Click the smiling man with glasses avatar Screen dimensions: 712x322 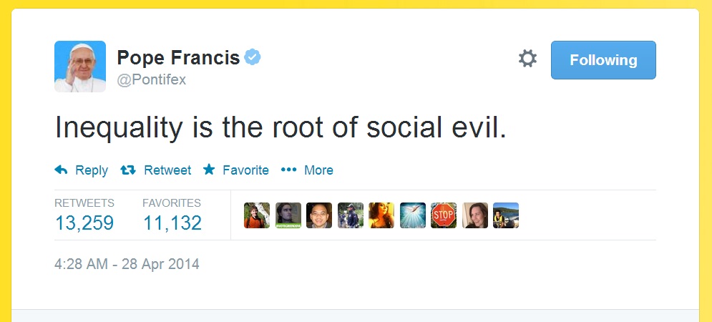pos(319,215)
